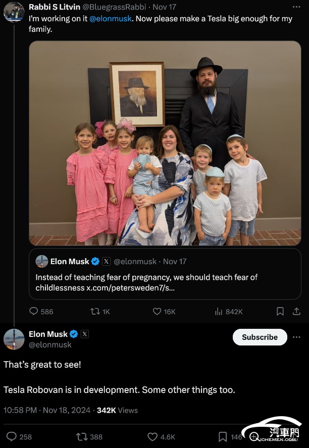Open the @BluegrassRabbi profile handle
The image size is (309, 448).
pyautogui.click(x=115, y=7)
